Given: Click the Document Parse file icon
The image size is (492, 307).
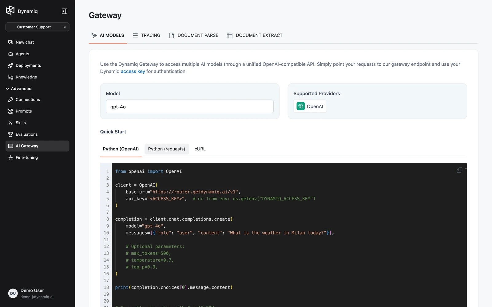Looking at the screenshot, I should [172, 35].
